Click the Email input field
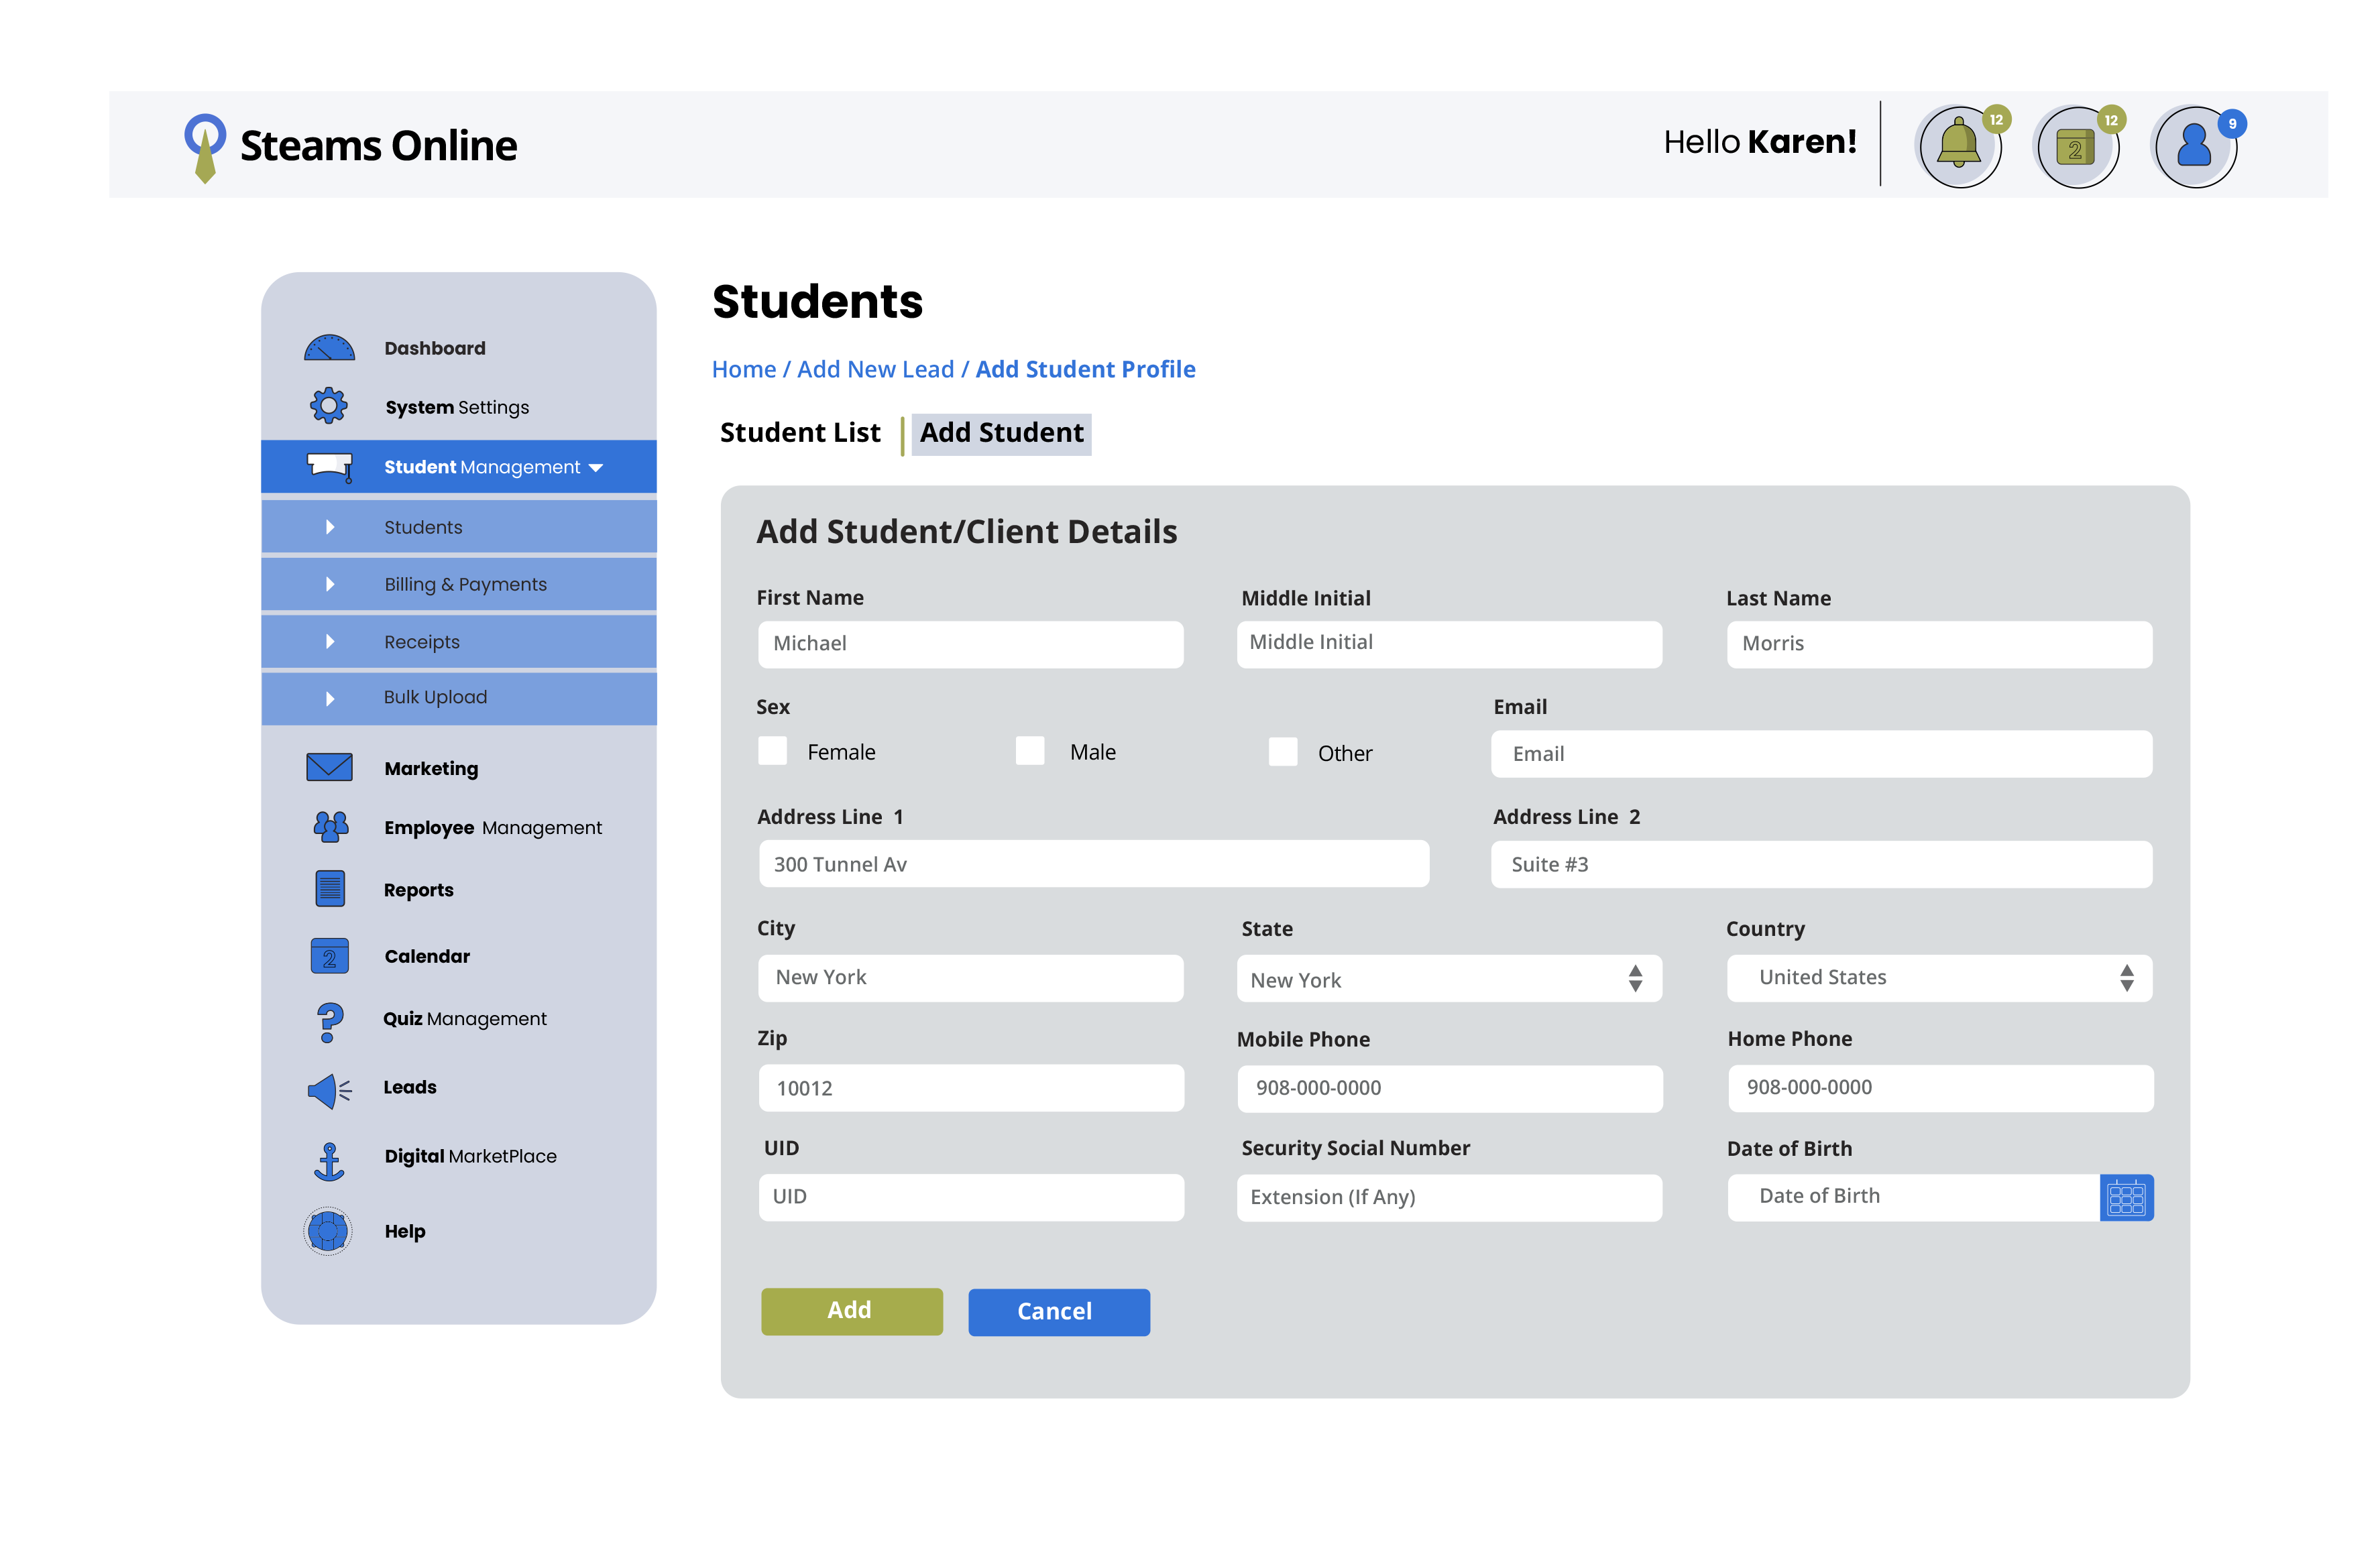The image size is (2380, 1544). coord(1820,754)
